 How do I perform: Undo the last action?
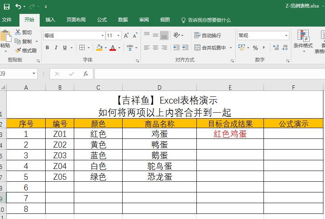tap(18, 7)
